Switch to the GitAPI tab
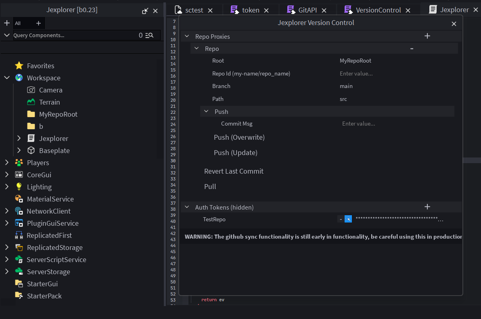The width and height of the screenshot is (481, 319). click(309, 9)
